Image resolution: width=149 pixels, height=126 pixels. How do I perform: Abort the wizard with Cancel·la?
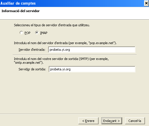point(135,121)
